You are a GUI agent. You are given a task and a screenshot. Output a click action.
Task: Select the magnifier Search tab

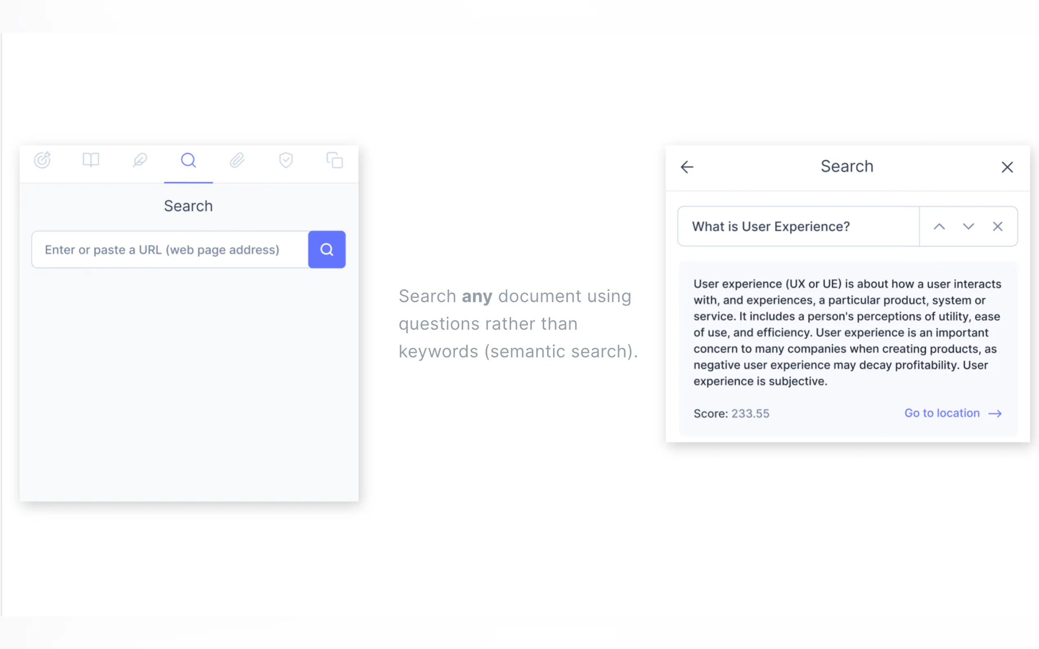click(188, 160)
